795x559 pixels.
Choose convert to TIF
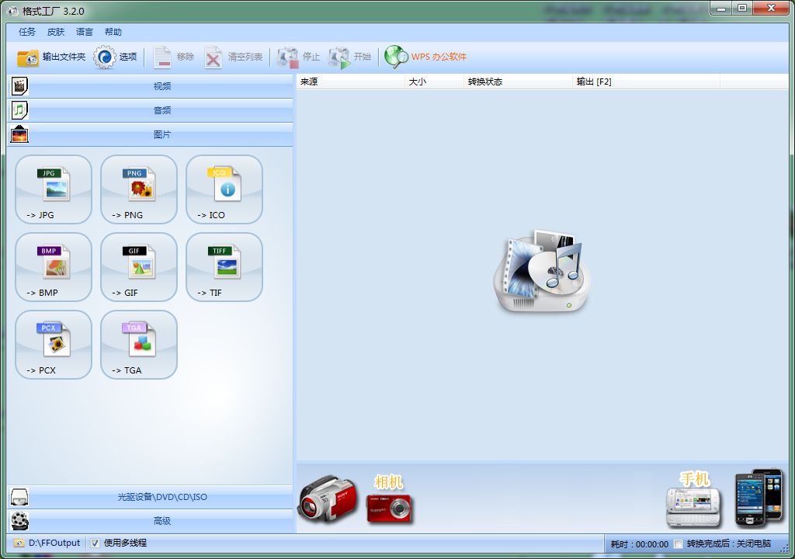(224, 267)
